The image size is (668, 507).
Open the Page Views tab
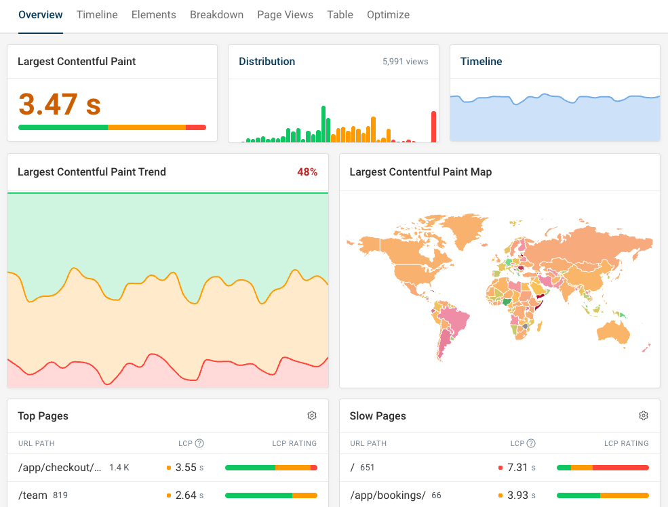(x=285, y=14)
